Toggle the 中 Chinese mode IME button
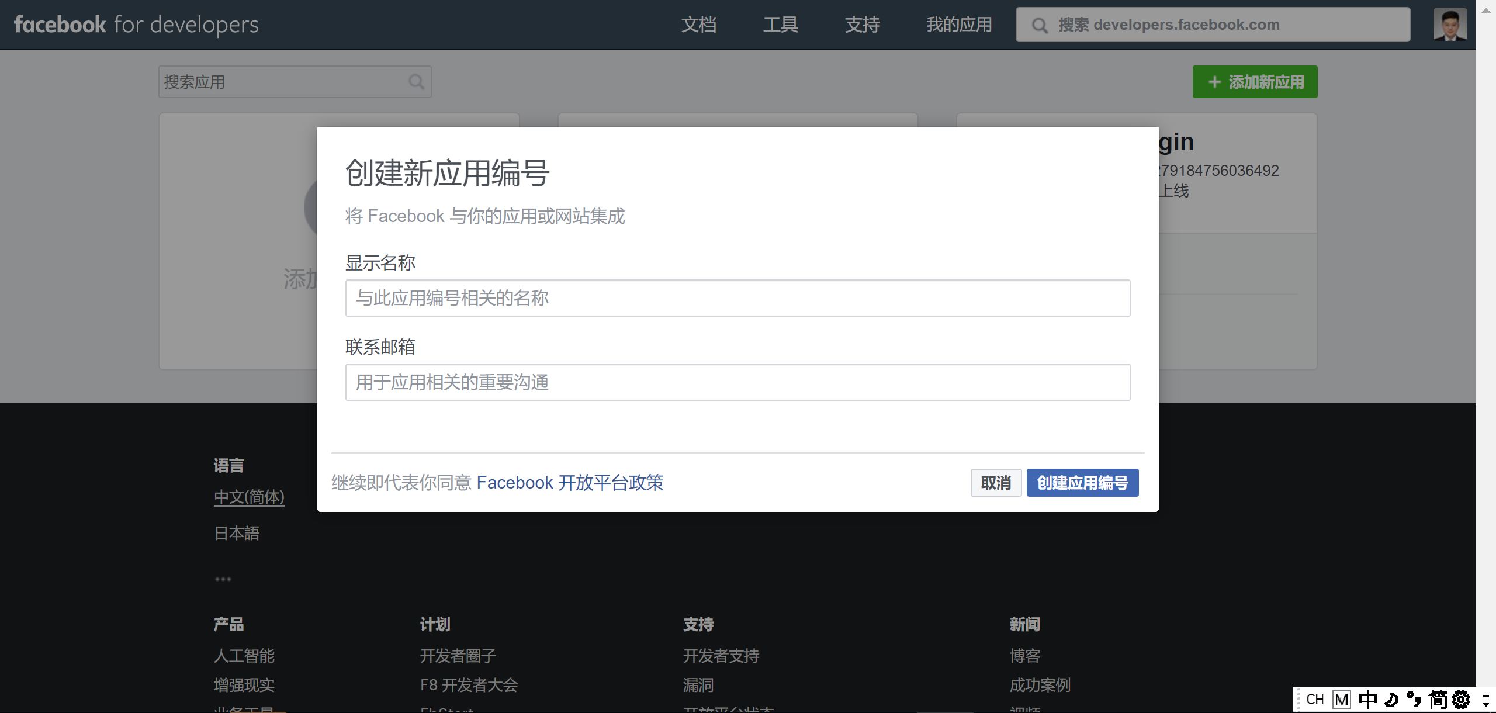Viewport: 1496px width, 713px height. (1368, 699)
